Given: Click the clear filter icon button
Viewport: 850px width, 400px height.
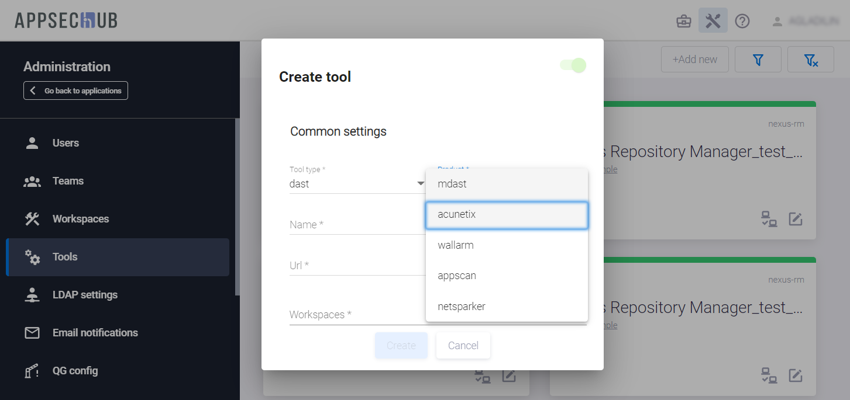Looking at the screenshot, I should tap(810, 60).
